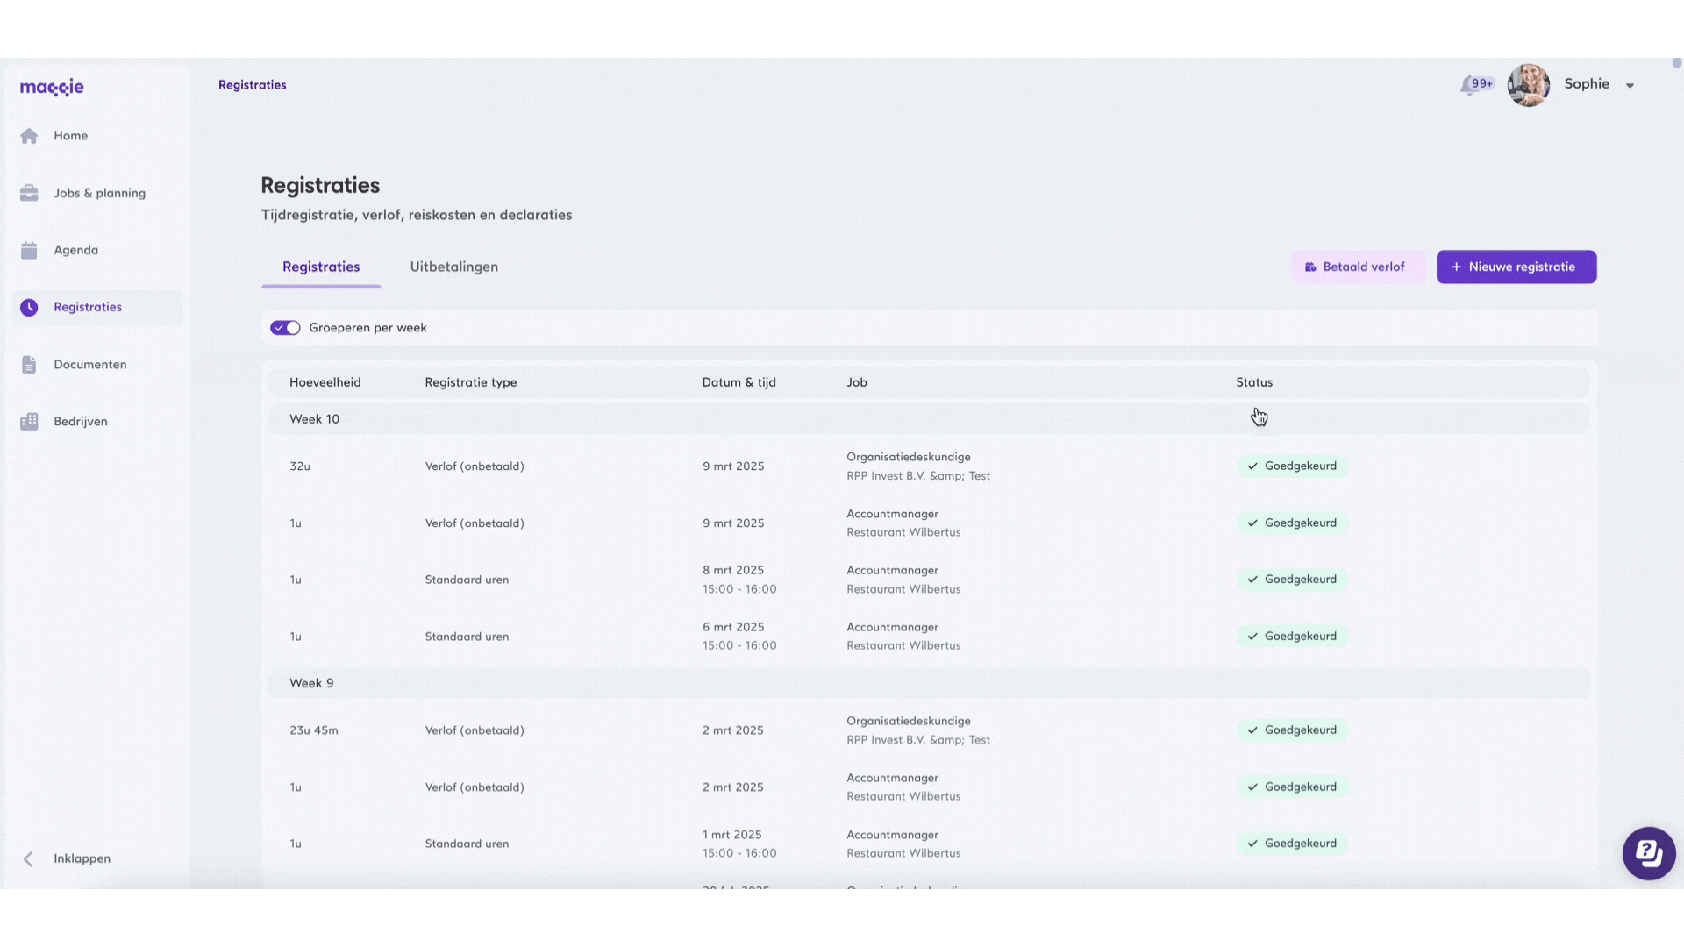Image resolution: width=1684 pixels, height=947 pixels.
Task: Click the Bedrijven building icon
Action: point(29,422)
